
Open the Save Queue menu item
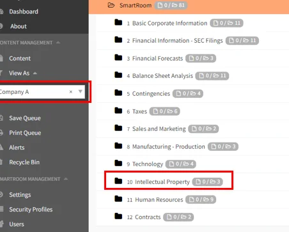coord(25,118)
